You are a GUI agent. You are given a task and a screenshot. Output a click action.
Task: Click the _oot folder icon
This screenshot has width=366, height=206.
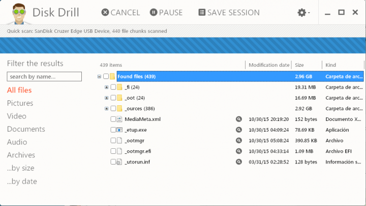[119, 98]
